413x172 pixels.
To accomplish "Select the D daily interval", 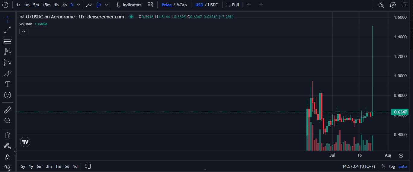I will (72, 5).
